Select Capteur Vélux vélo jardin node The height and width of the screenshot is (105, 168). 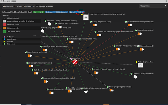coord(97,73)
